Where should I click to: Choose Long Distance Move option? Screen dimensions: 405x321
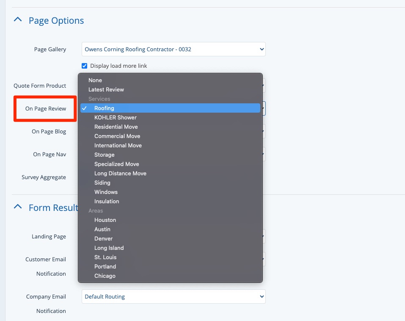click(120, 173)
